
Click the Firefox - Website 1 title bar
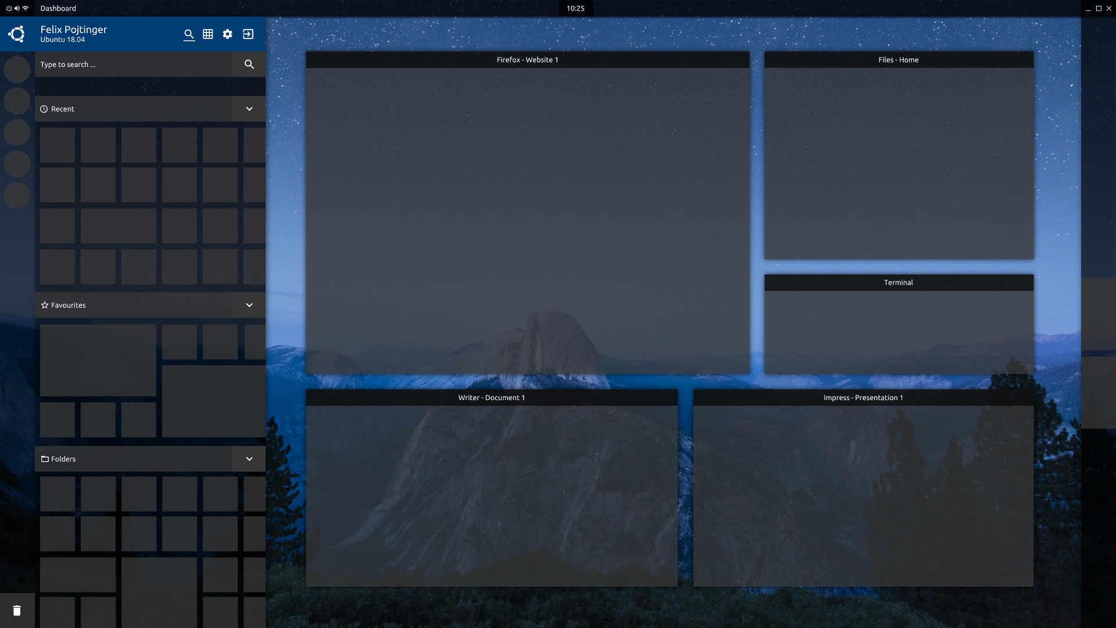click(528, 60)
